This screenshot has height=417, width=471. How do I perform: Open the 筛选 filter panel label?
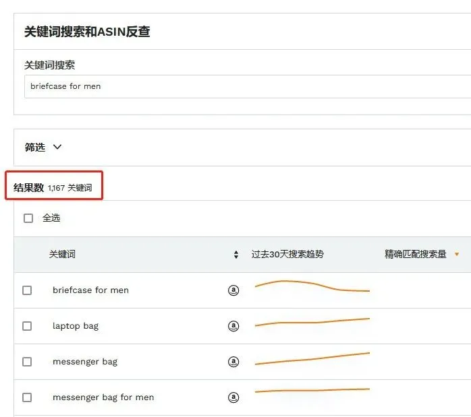35,147
